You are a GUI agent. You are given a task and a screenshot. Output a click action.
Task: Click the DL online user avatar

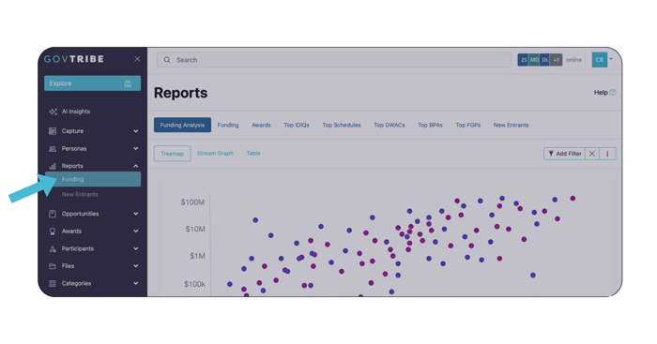pos(545,60)
